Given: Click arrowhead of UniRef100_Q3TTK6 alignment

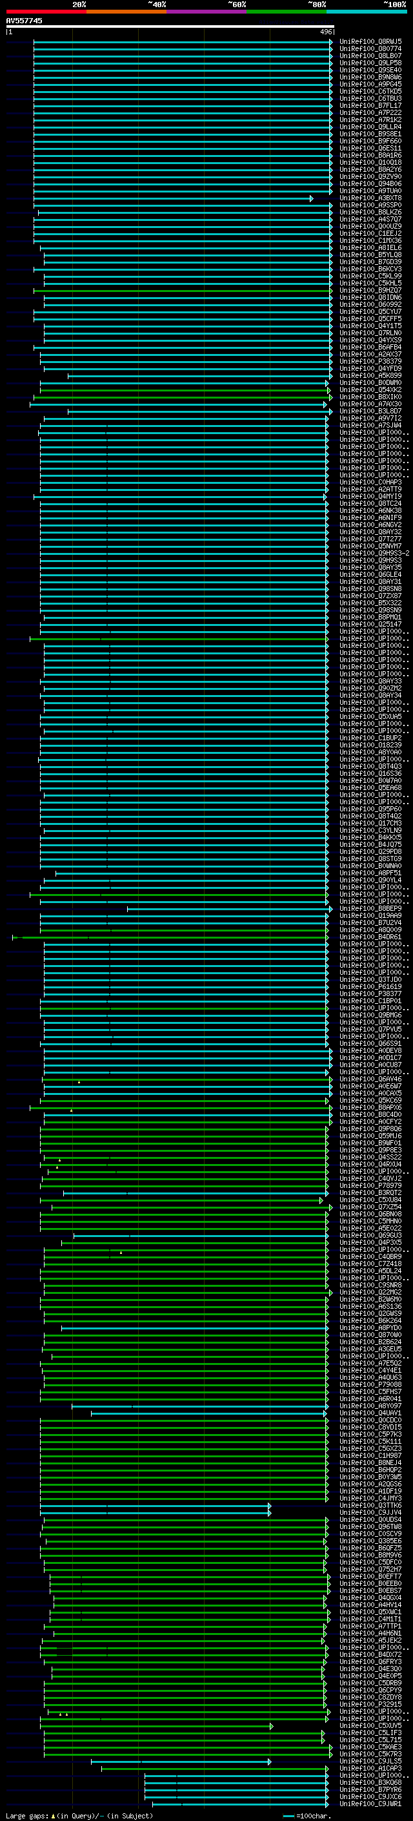Looking at the screenshot, I should pos(270,1506).
